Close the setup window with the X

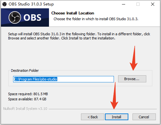(x=153, y=4)
